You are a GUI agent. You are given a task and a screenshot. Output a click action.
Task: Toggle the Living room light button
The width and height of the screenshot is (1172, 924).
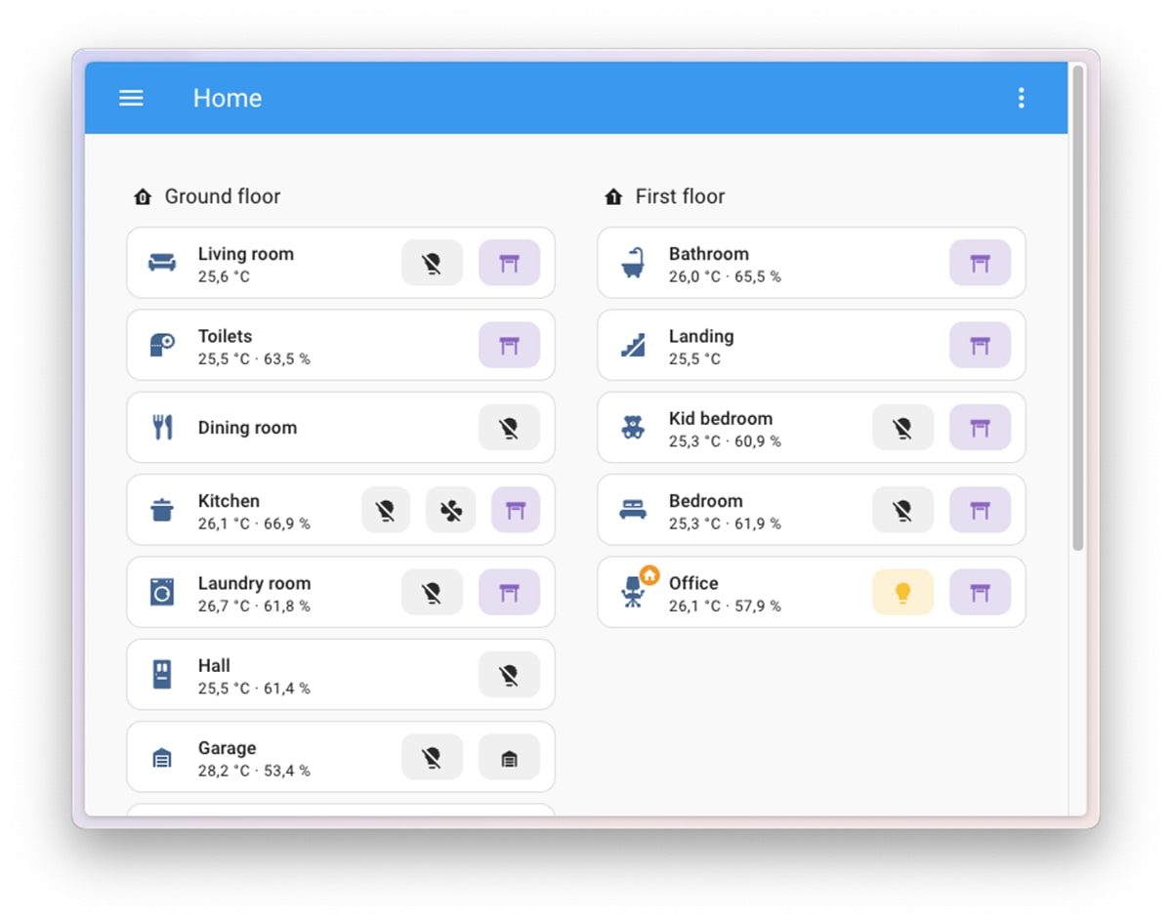click(432, 263)
